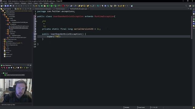Open the Window menu
The image size is (195, 109).
coord(46,3)
